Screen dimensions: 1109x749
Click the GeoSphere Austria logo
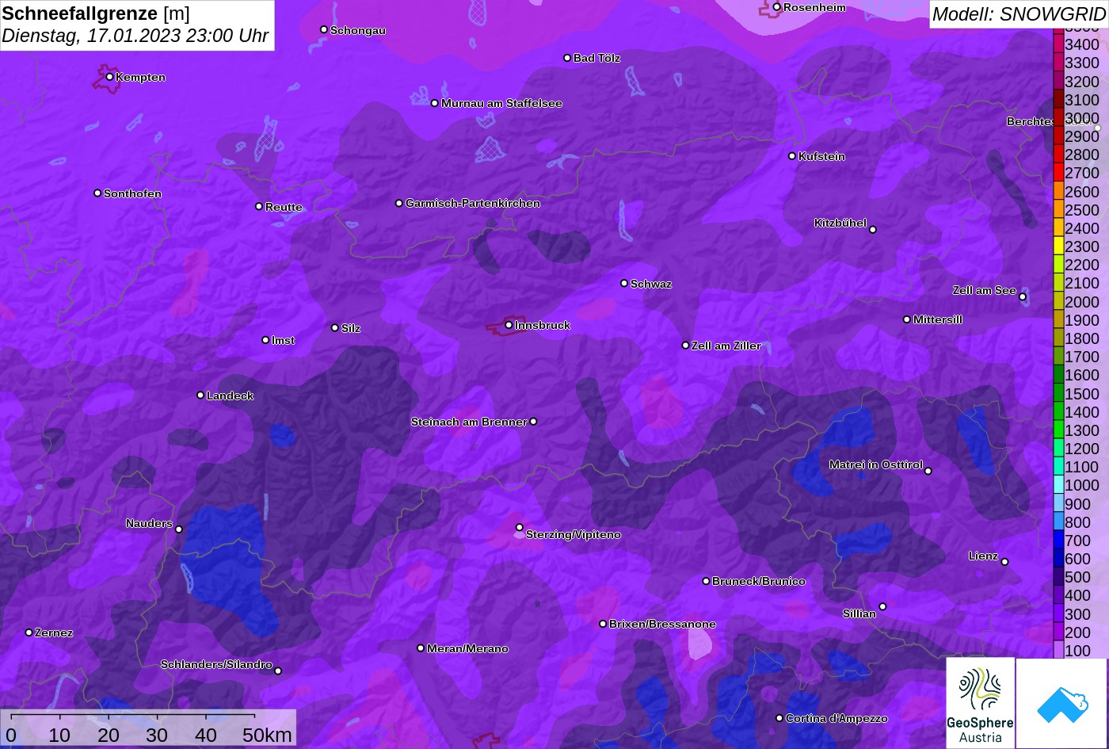[x=980, y=703]
